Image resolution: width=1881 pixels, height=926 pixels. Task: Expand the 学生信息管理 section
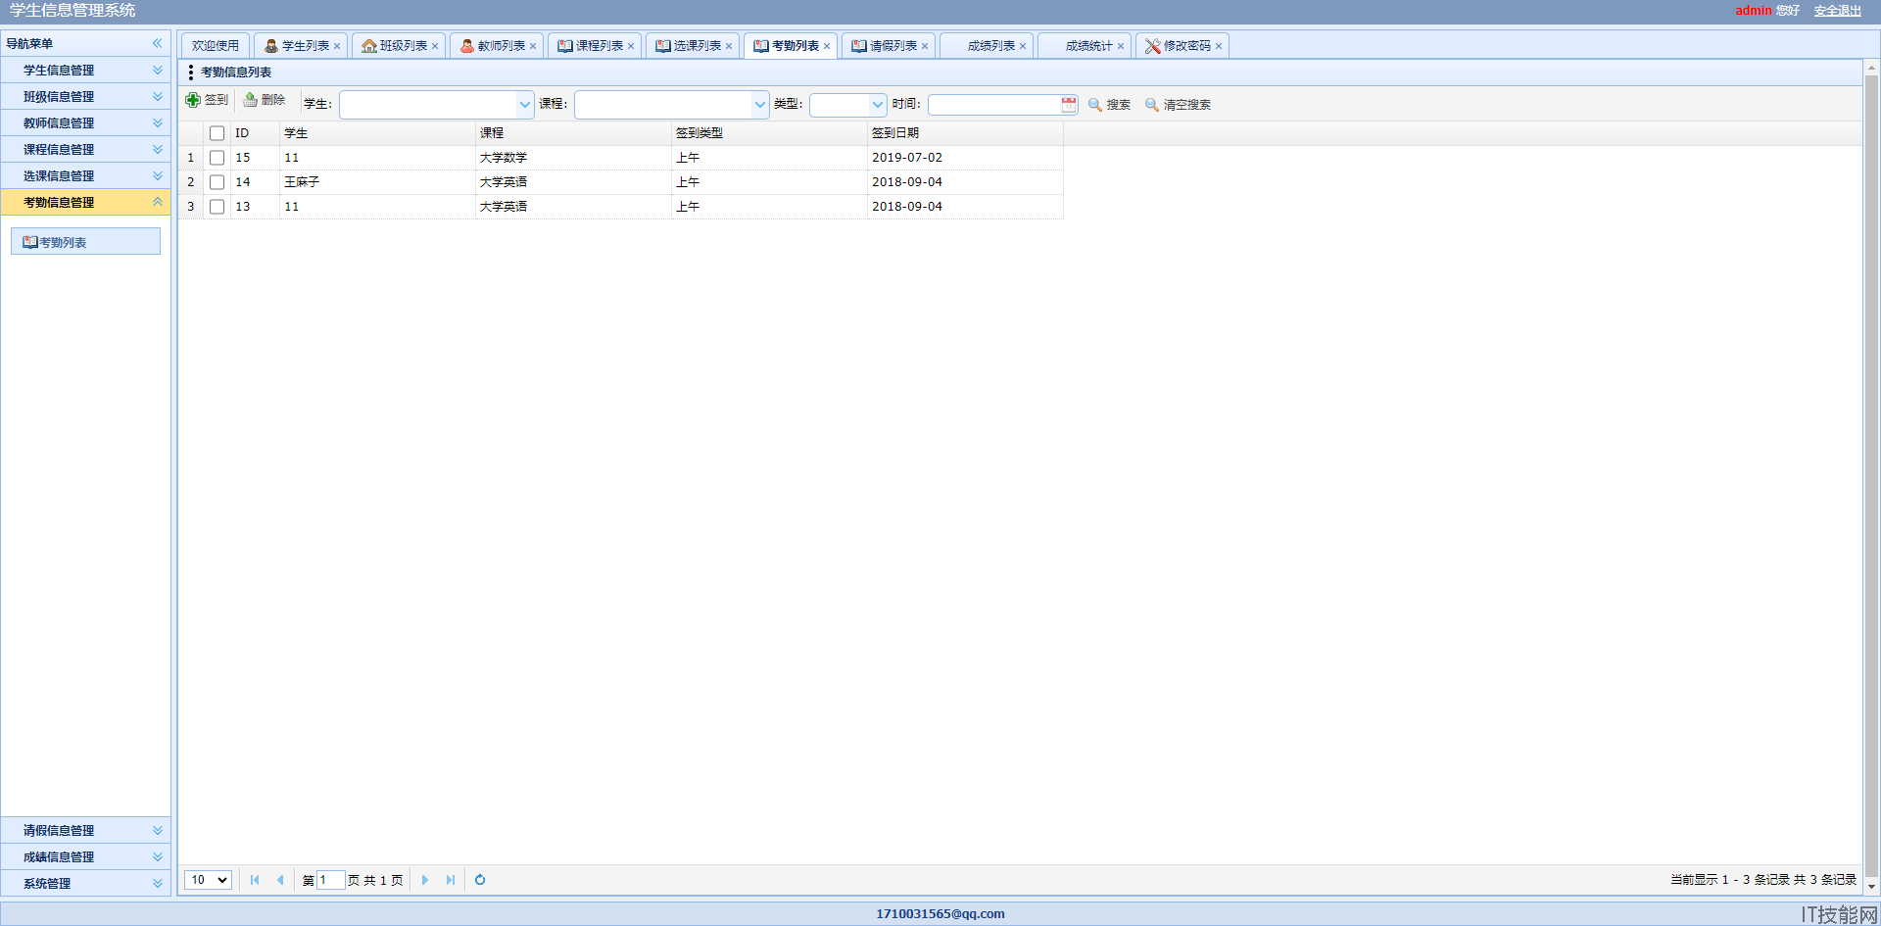(x=85, y=71)
